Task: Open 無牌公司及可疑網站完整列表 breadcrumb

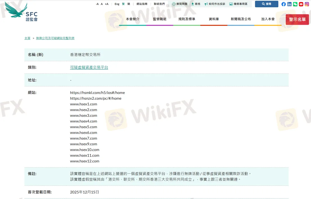Action: click(x=55, y=38)
